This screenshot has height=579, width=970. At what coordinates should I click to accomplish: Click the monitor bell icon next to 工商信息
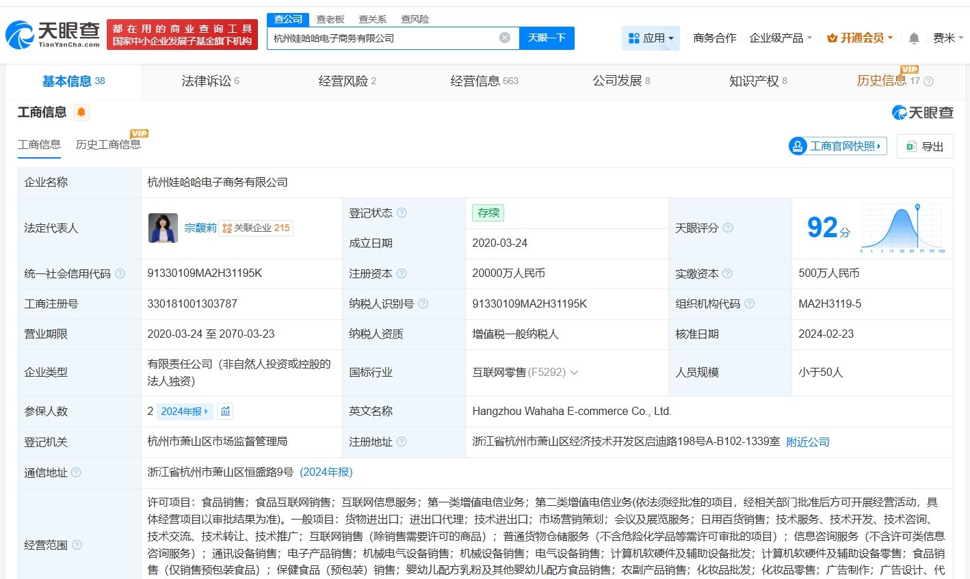tap(81, 112)
